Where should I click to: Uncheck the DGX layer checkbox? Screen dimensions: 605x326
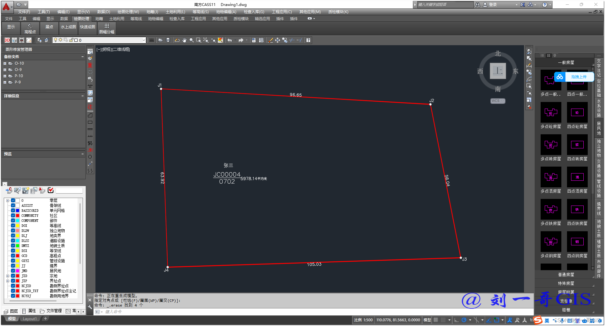click(x=13, y=226)
